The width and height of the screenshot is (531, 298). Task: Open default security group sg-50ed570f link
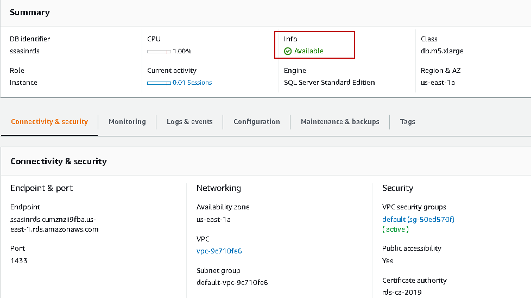[418, 220]
